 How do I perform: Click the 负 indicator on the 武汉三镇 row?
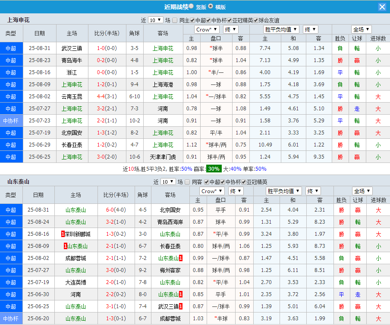click(x=340, y=48)
